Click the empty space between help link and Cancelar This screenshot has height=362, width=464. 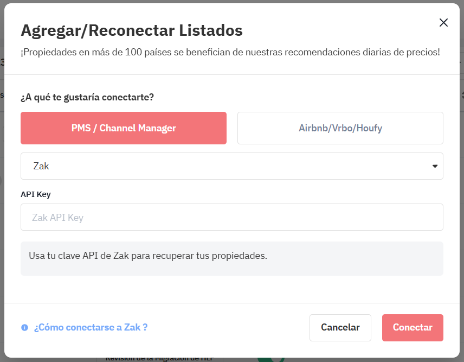pos(228,328)
